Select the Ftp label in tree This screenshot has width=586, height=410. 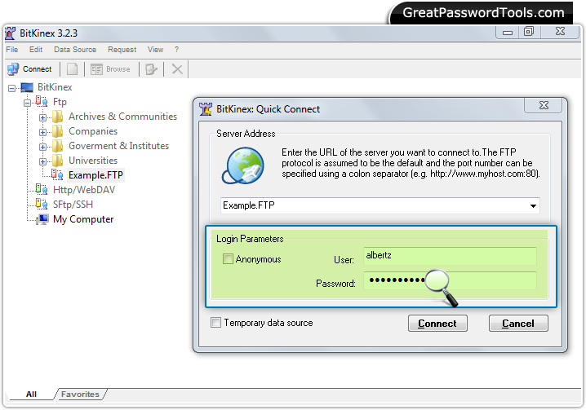[60, 102]
